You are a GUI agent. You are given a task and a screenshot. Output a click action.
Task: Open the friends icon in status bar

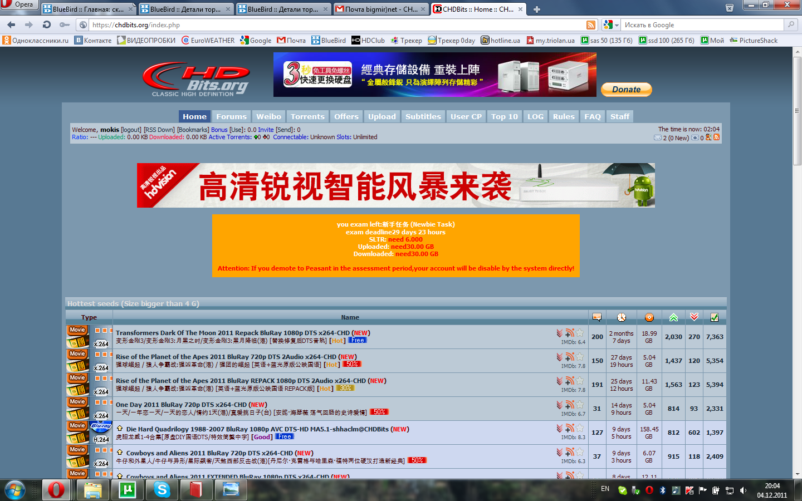point(708,137)
